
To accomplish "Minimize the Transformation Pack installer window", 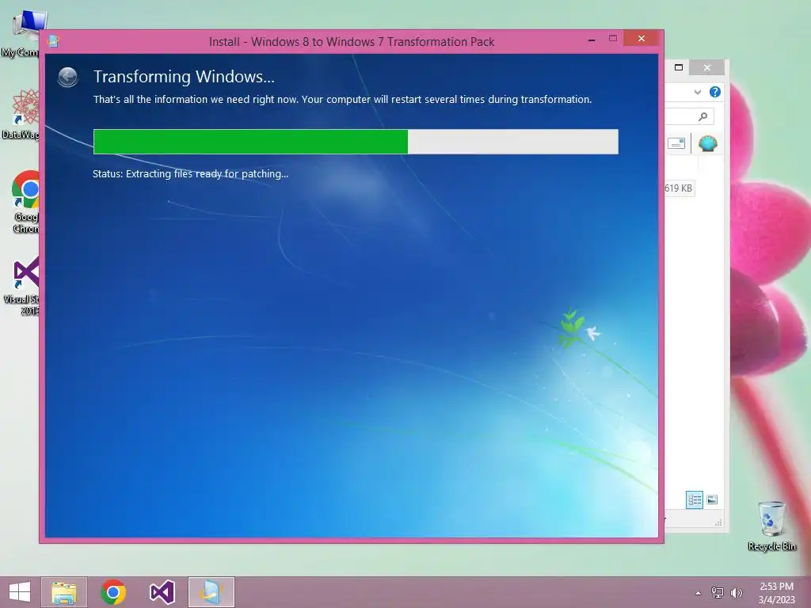I will [x=592, y=40].
